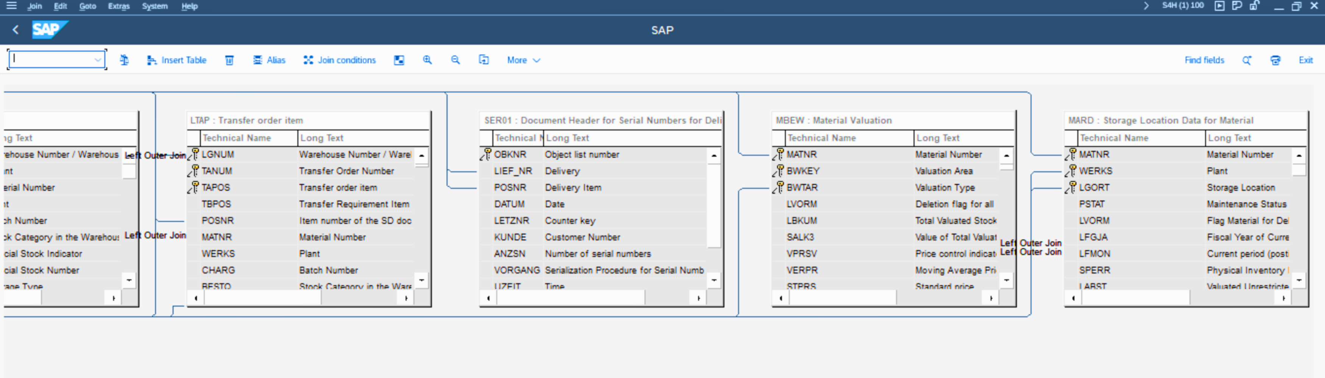Viewport: 1325px width, 378px height.
Task: Click the hamburger menu icon
Action: [11, 6]
